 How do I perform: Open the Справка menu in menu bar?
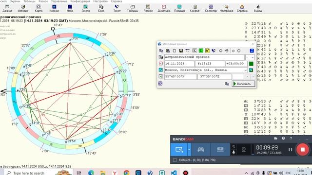pyautogui.click(x=117, y=1)
